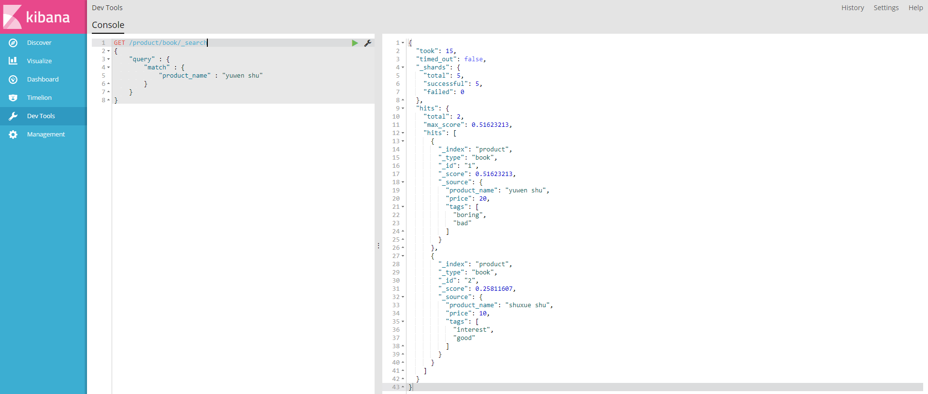Collapse "_shards" fold at response line 4

[x=403, y=68]
